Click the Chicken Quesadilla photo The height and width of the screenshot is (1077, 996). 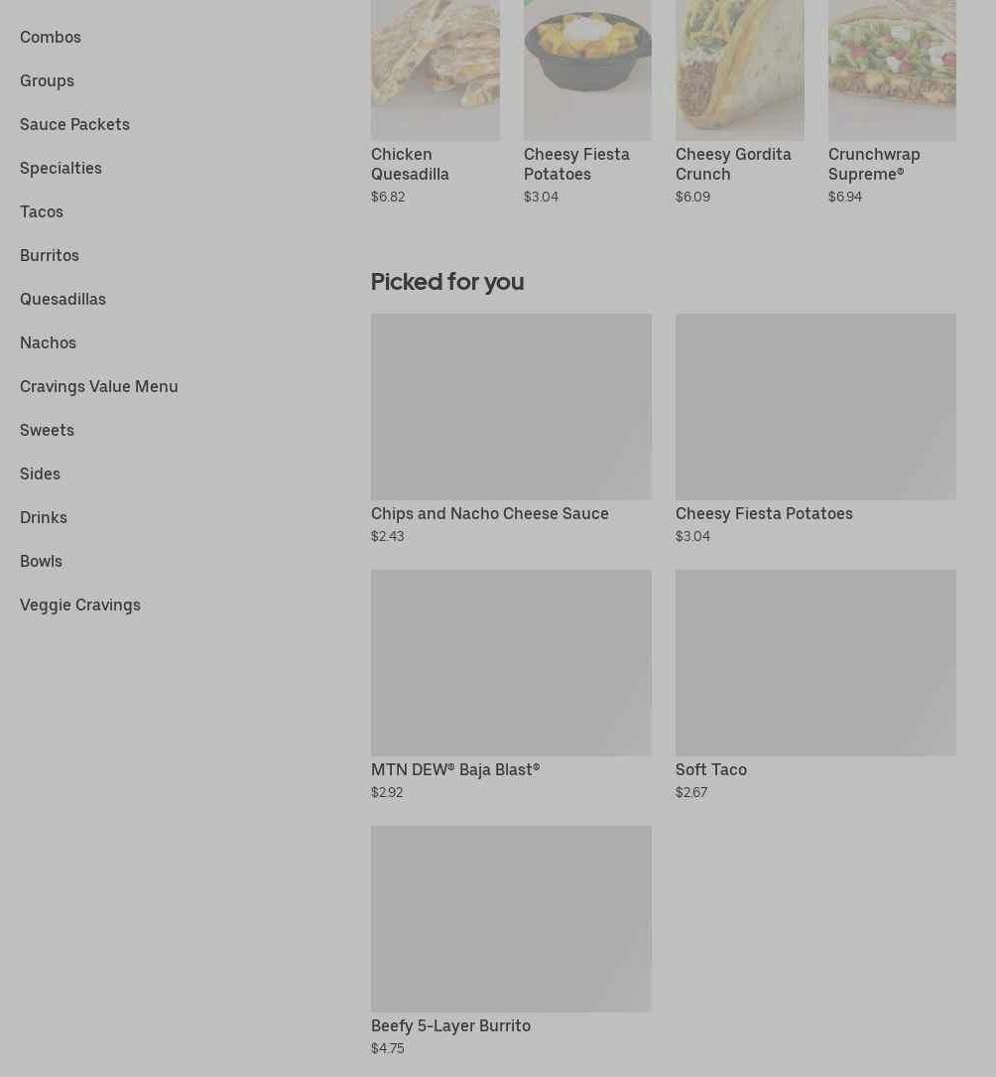435,69
